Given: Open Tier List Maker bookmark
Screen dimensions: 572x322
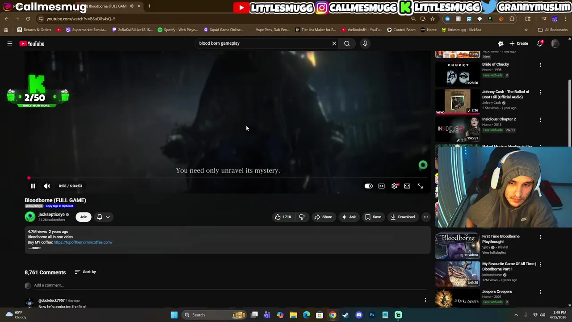Looking at the screenshot, I should 315,30.
